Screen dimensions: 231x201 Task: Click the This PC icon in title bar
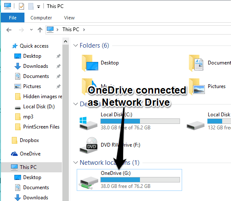coord(8,6)
